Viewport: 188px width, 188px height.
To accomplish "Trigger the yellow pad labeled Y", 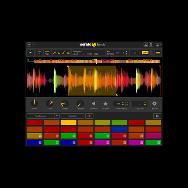I will 35,136.
